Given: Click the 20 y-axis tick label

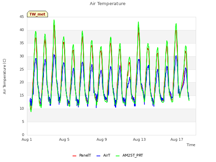Looking at the screenshot, I should pyautogui.click(x=22, y=82).
